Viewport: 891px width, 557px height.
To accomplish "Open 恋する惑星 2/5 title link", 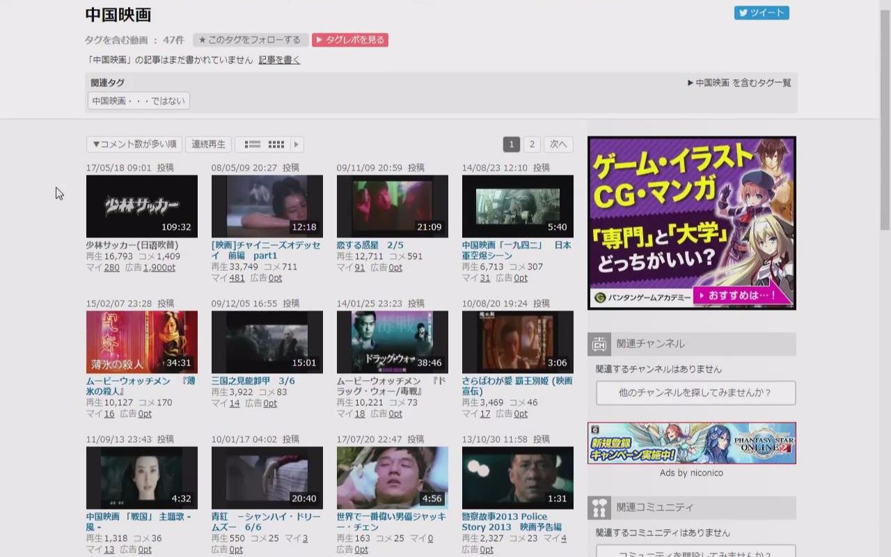I will point(370,245).
